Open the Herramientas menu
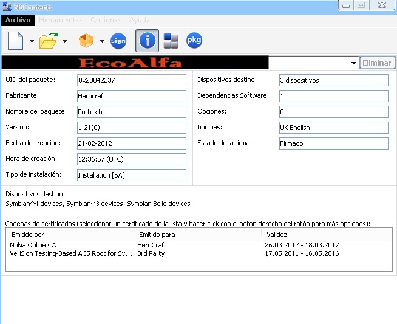Screen dimensions: 397x324 (x=60, y=20)
